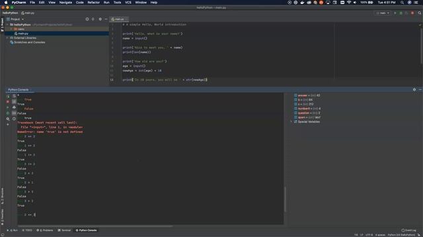Toggle show variables icon in console toolbar

(14, 113)
